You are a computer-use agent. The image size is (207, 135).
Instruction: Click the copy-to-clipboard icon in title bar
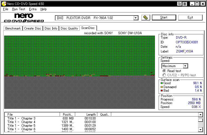180,4
